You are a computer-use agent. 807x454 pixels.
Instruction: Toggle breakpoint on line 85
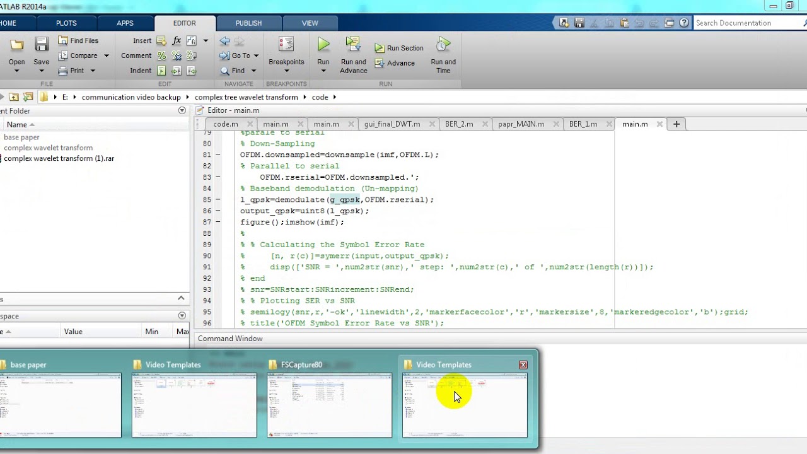click(218, 200)
